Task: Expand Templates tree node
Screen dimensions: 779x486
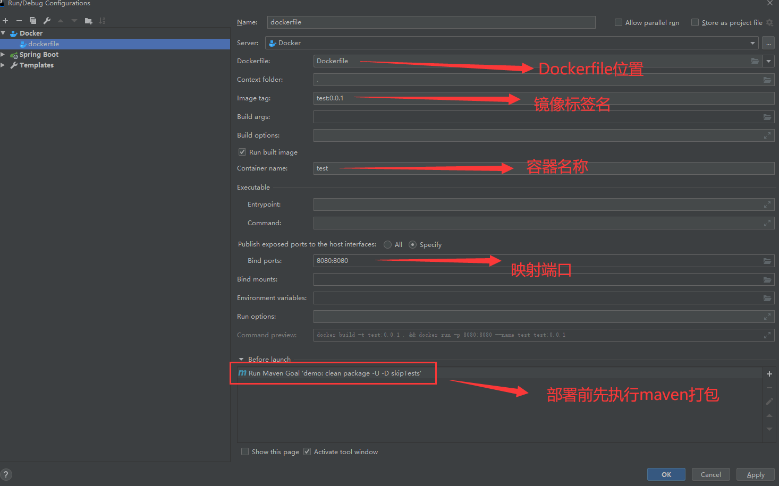Action: (x=3, y=65)
